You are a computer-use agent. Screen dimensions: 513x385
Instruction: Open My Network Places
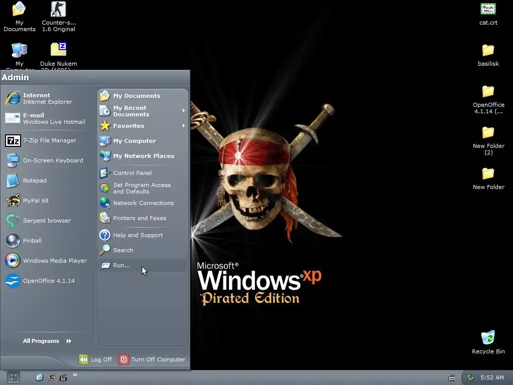[x=143, y=156]
